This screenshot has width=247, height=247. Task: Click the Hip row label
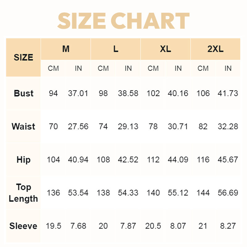[23, 160]
